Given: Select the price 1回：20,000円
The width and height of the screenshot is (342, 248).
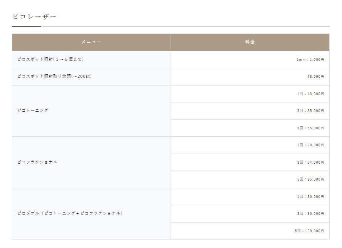Looking at the screenshot, I should point(310,145).
